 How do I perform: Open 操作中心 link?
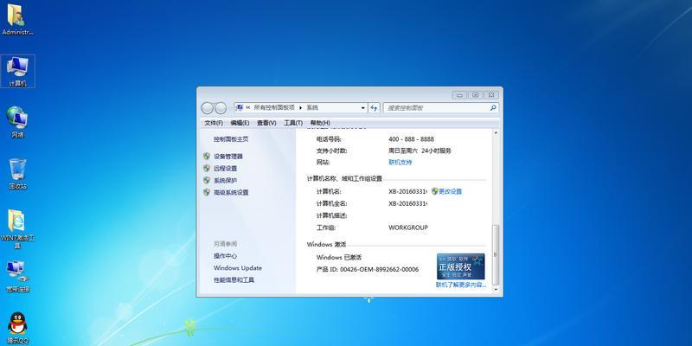[225, 256]
